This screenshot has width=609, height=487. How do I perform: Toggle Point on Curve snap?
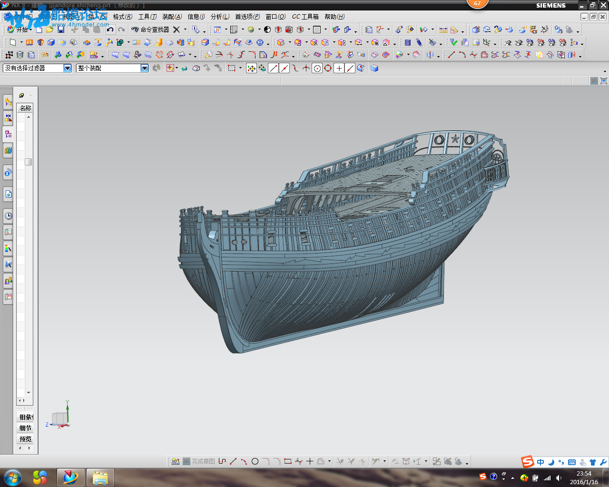350,68
